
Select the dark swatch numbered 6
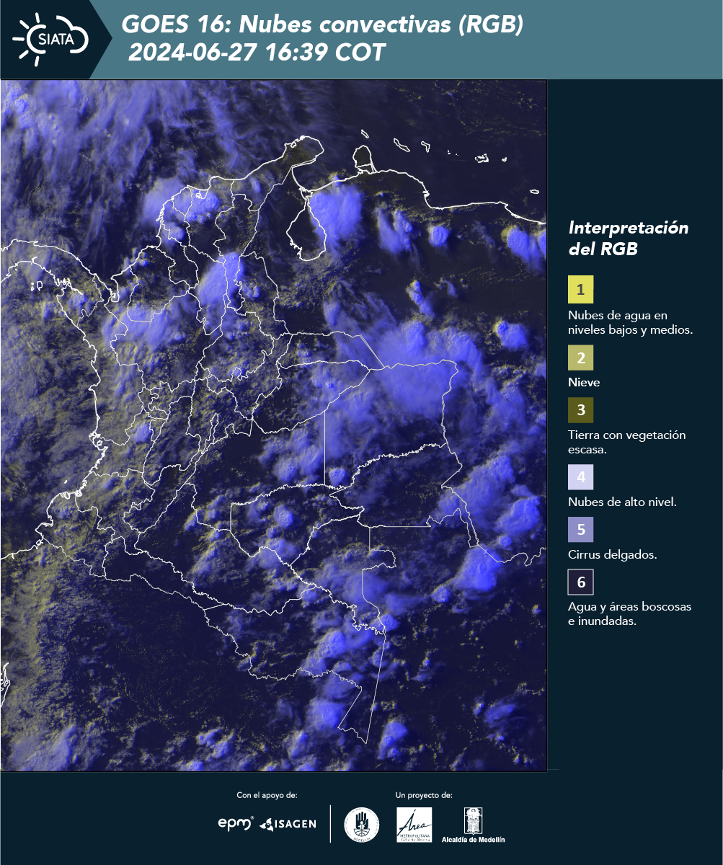(580, 582)
